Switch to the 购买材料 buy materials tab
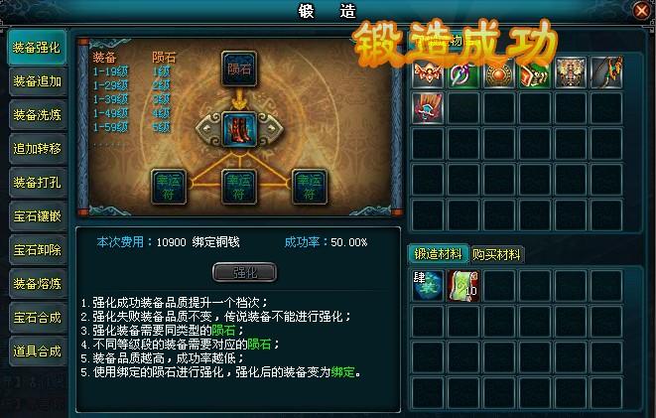The image size is (656, 418). pos(496,254)
